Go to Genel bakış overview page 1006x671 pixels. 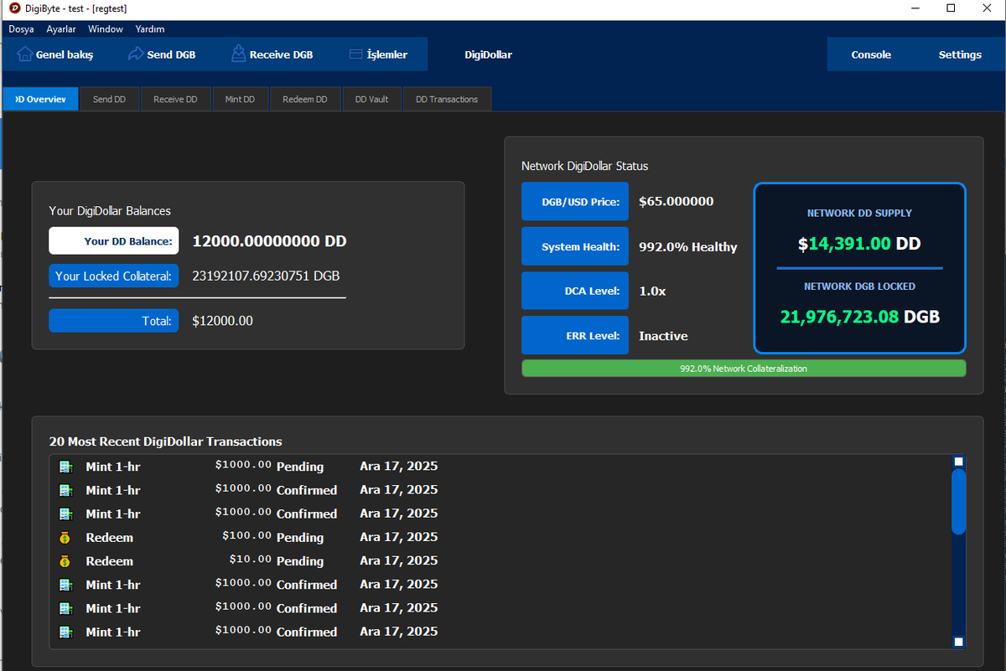point(56,54)
